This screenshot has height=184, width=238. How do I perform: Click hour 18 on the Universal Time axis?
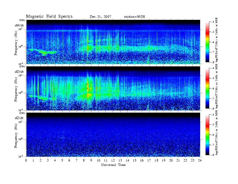click(157, 160)
